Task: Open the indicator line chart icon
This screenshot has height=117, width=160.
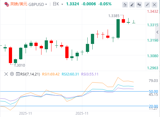Action: (x=125, y=5)
